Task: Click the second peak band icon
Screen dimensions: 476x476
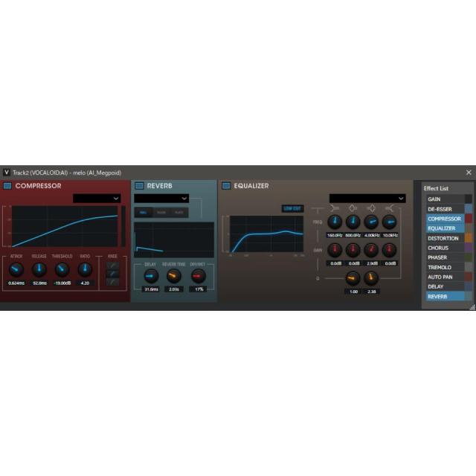Action: click(x=371, y=208)
